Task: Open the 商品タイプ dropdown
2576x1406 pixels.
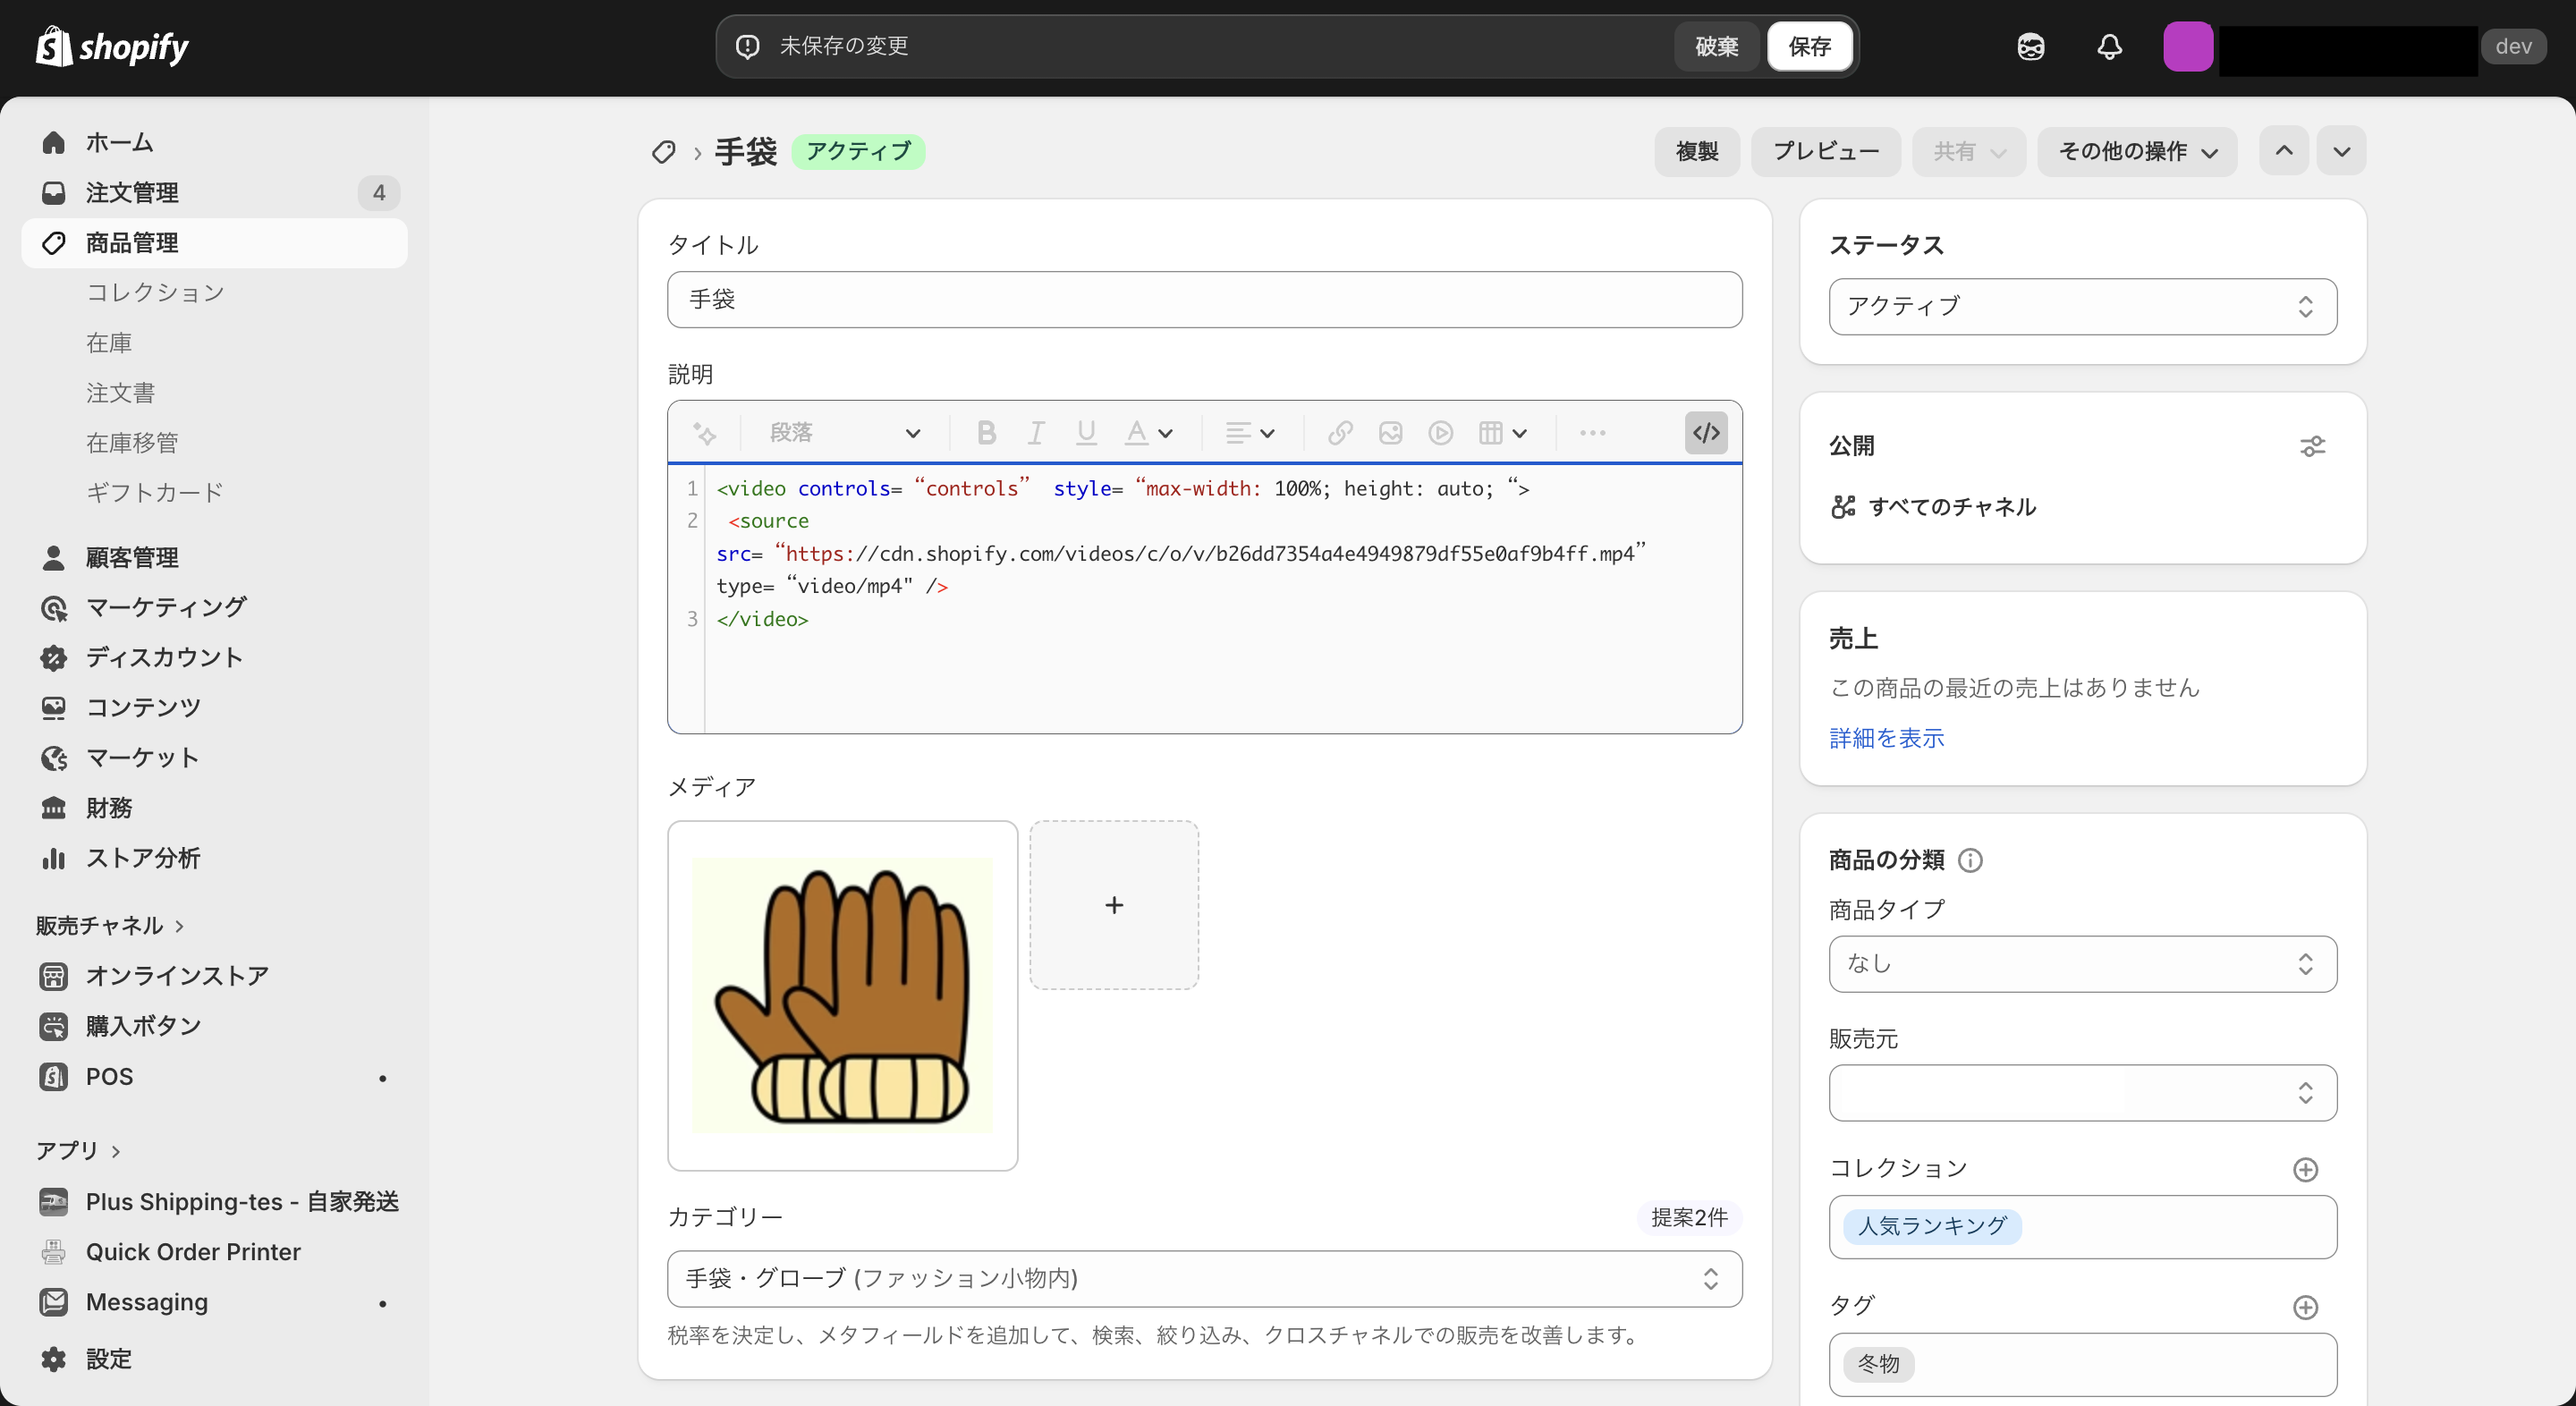Action: [x=2082, y=964]
